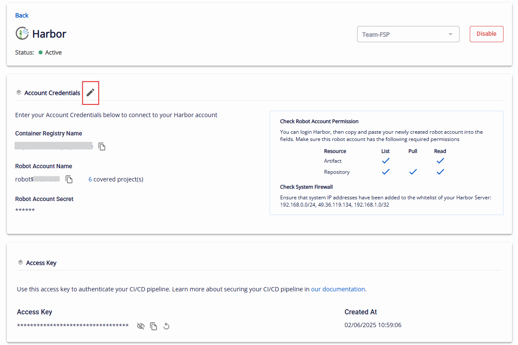
Task: Copy the Access Key
Action: (x=154, y=326)
